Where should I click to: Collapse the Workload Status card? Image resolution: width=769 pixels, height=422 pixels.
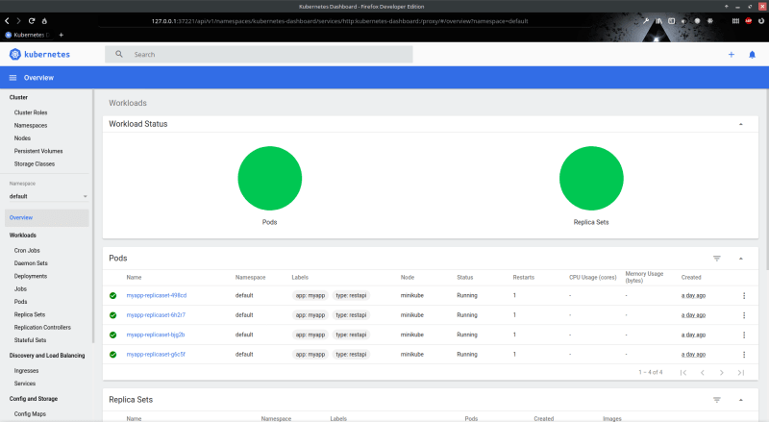[x=741, y=124]
